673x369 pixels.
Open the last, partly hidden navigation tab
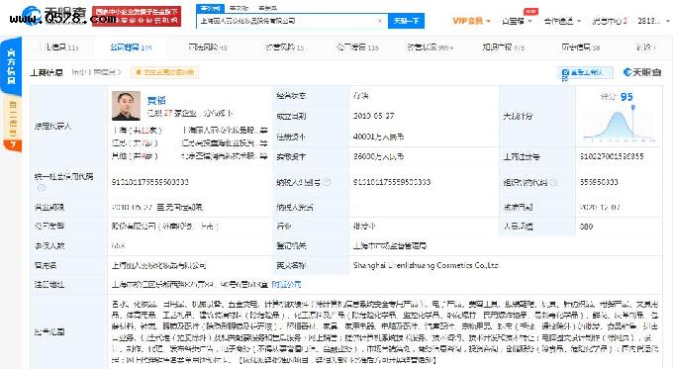pos(646,47)
